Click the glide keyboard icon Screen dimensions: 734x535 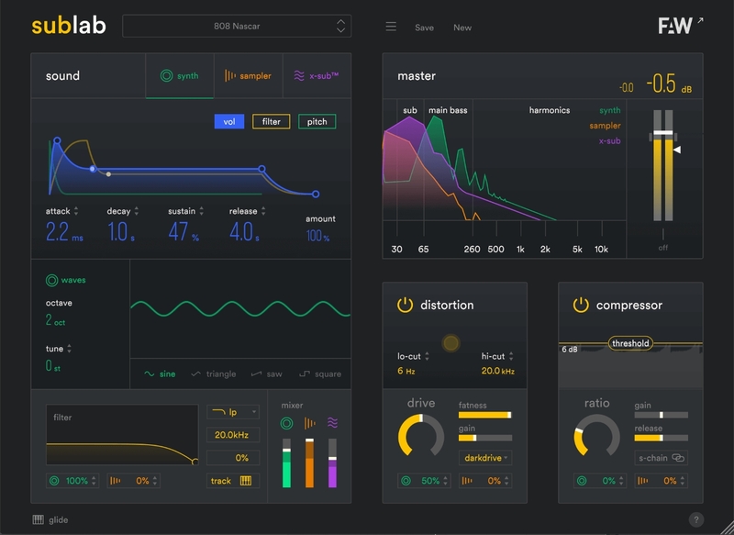38,519
